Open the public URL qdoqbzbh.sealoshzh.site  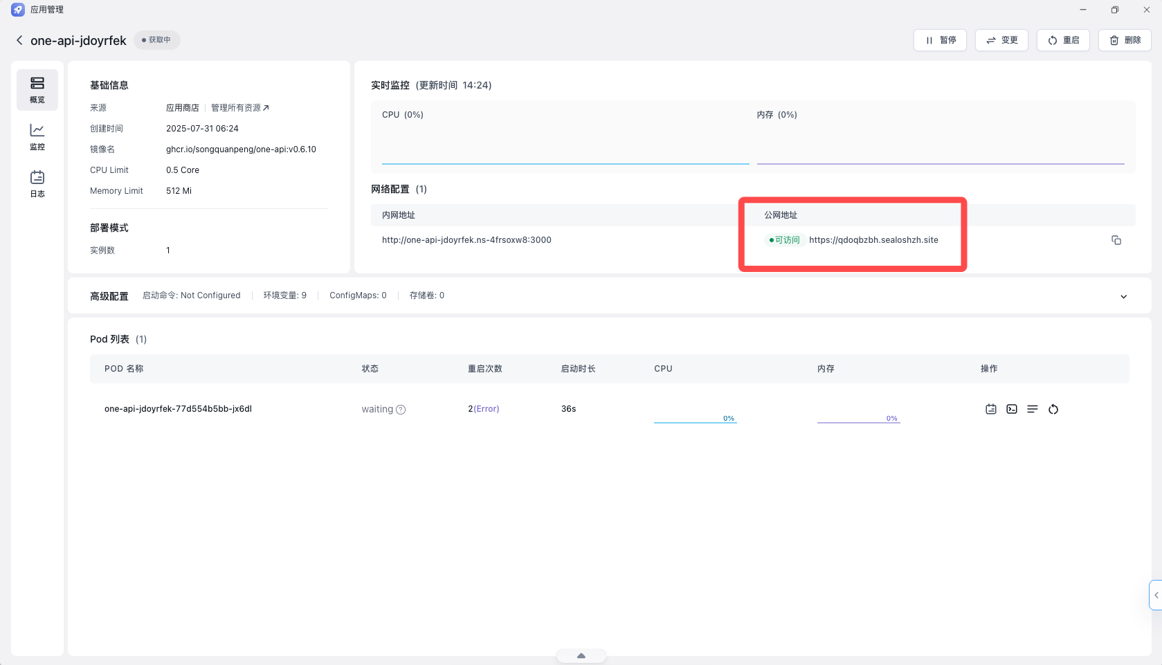(873, 240)
